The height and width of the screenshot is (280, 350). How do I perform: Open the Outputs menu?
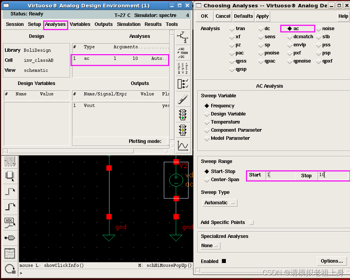coord(104,24)
